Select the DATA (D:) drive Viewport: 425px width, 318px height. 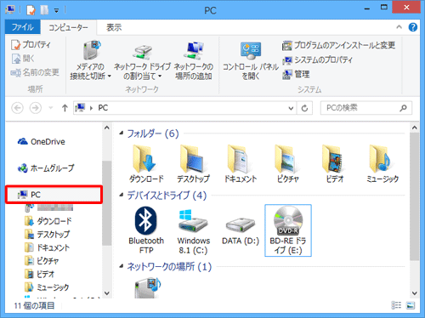pos(241,230)
